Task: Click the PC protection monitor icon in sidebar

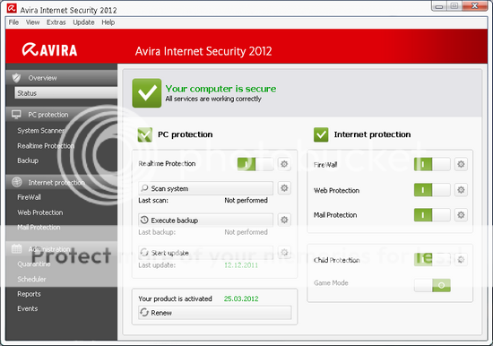Action: (16, 114)
